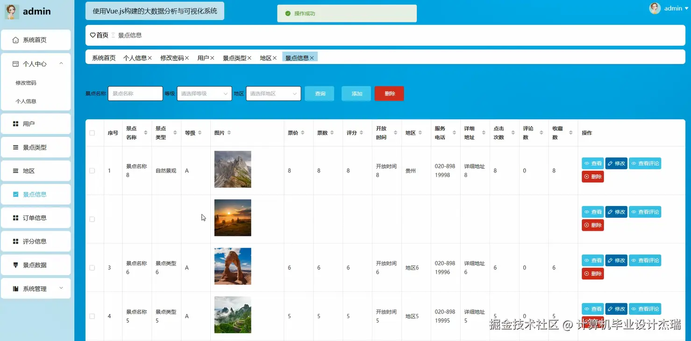Click the red 删除 button in the filter bar
Screen dimensions: 691x341
tap(389, 93)
